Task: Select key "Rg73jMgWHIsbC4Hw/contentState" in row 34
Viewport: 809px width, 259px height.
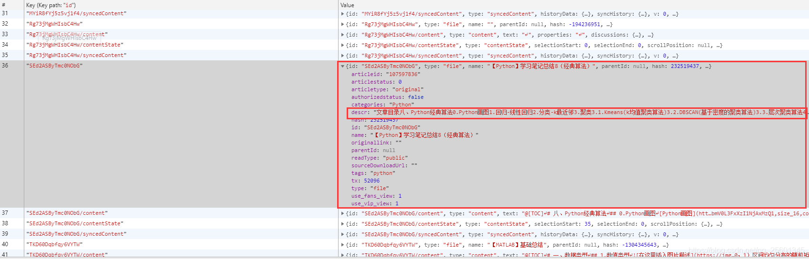Action: [x=75, y=45]
